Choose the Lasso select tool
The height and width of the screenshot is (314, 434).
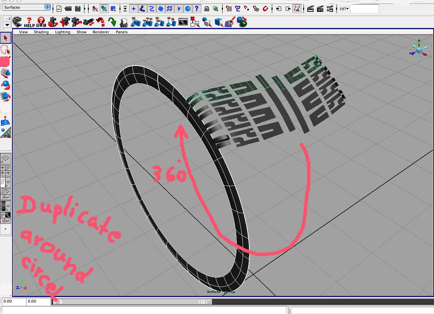[x=6, y=49]
